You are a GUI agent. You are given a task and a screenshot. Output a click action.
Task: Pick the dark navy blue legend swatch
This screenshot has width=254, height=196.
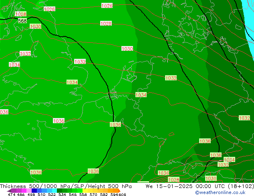point(34,191)
